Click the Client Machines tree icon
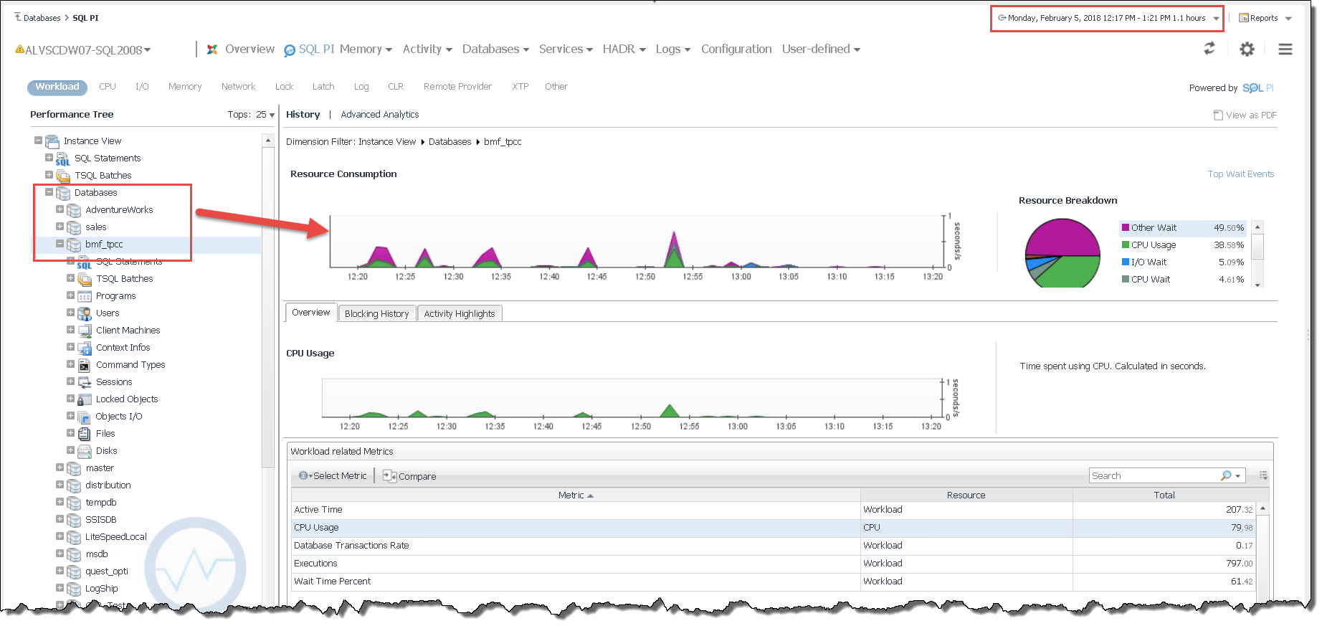 tap(85, 331)
